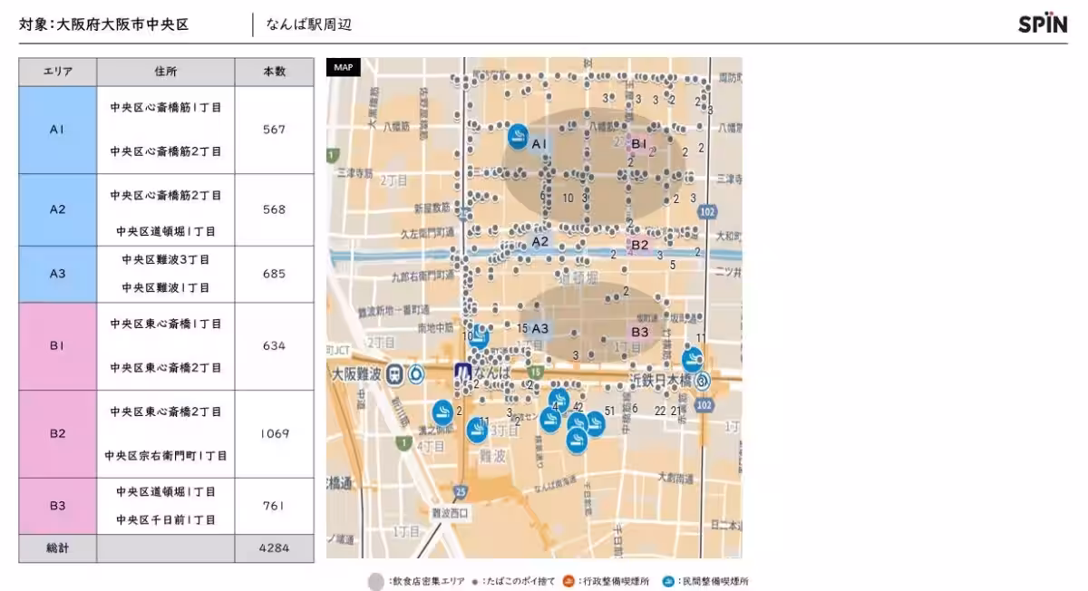Click the A2 area label on map

pyautogui.click(x=540, y=242)
